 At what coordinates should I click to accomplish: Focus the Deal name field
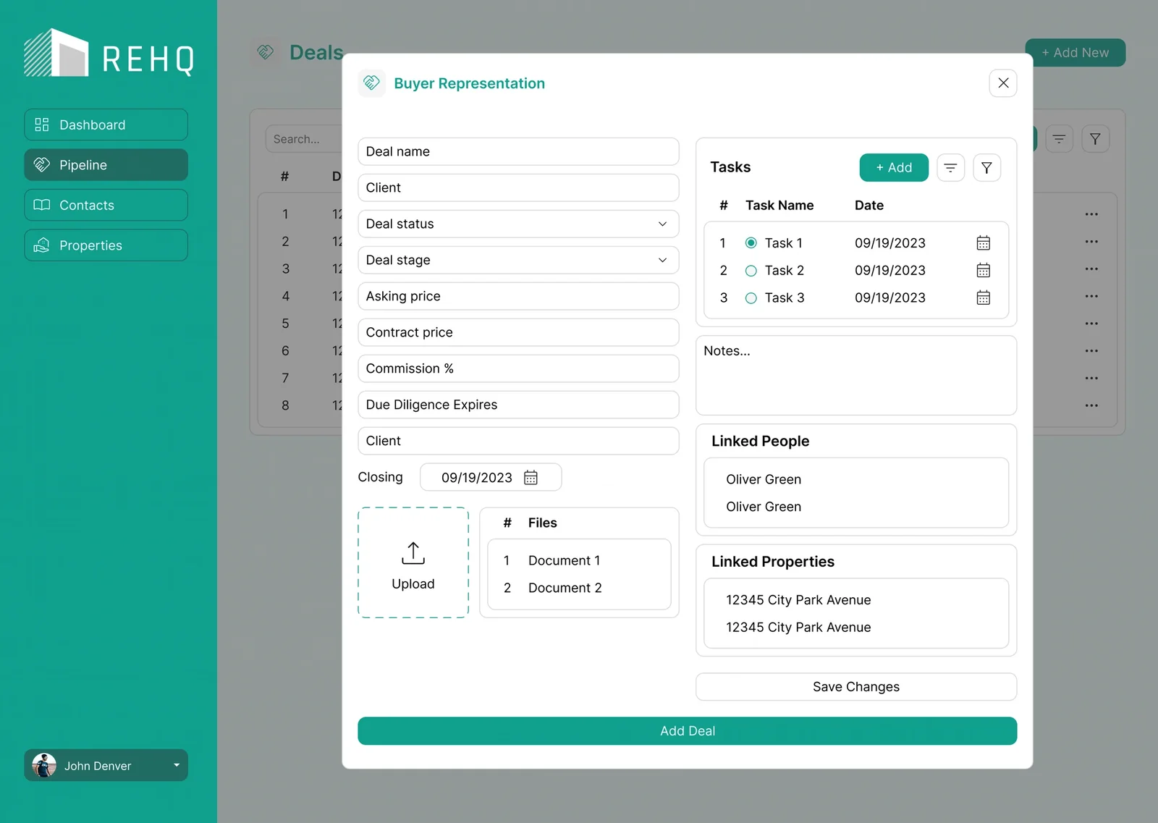518,151
